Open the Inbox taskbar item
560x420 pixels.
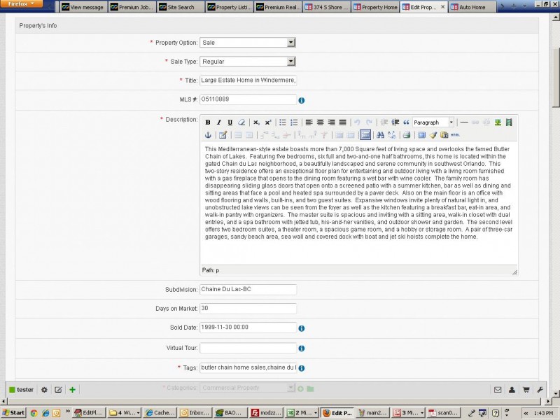coord(195,413)
